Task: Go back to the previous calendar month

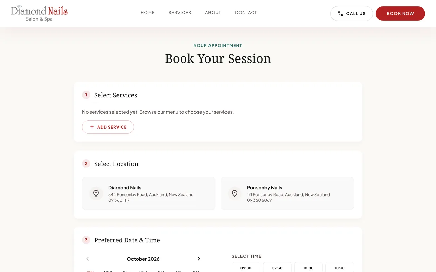Action: tap(88, 259)
